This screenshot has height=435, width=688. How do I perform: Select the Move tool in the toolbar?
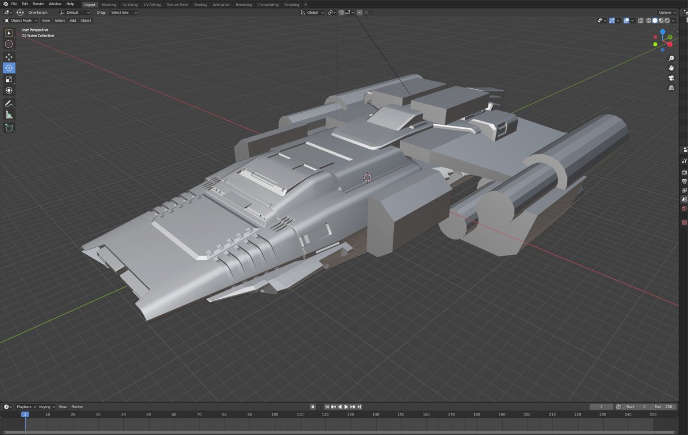coord(9,57)
